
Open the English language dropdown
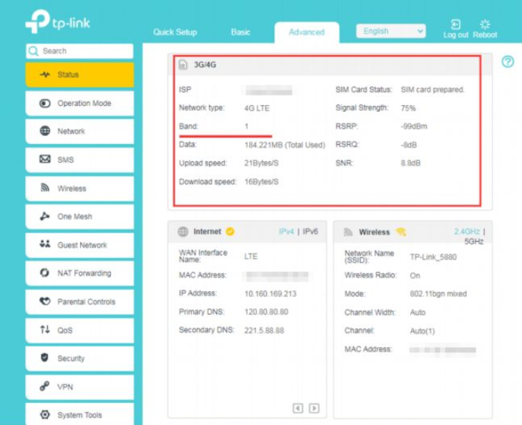(391, 32)
